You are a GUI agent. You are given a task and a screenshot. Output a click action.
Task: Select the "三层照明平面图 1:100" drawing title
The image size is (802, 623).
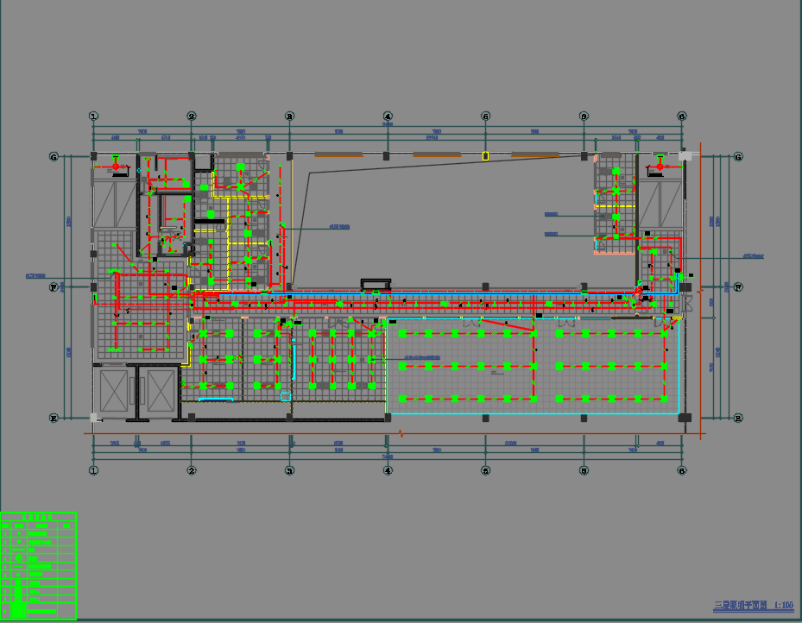(754, 606)
